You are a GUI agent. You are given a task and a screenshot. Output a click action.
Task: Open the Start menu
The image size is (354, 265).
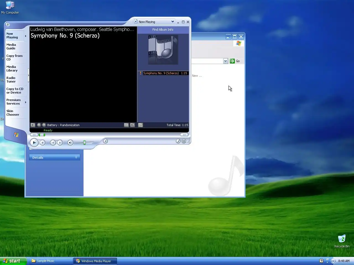[13, 261]
